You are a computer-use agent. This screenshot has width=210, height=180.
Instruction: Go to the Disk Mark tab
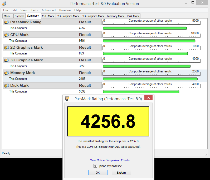pos(133,16)
